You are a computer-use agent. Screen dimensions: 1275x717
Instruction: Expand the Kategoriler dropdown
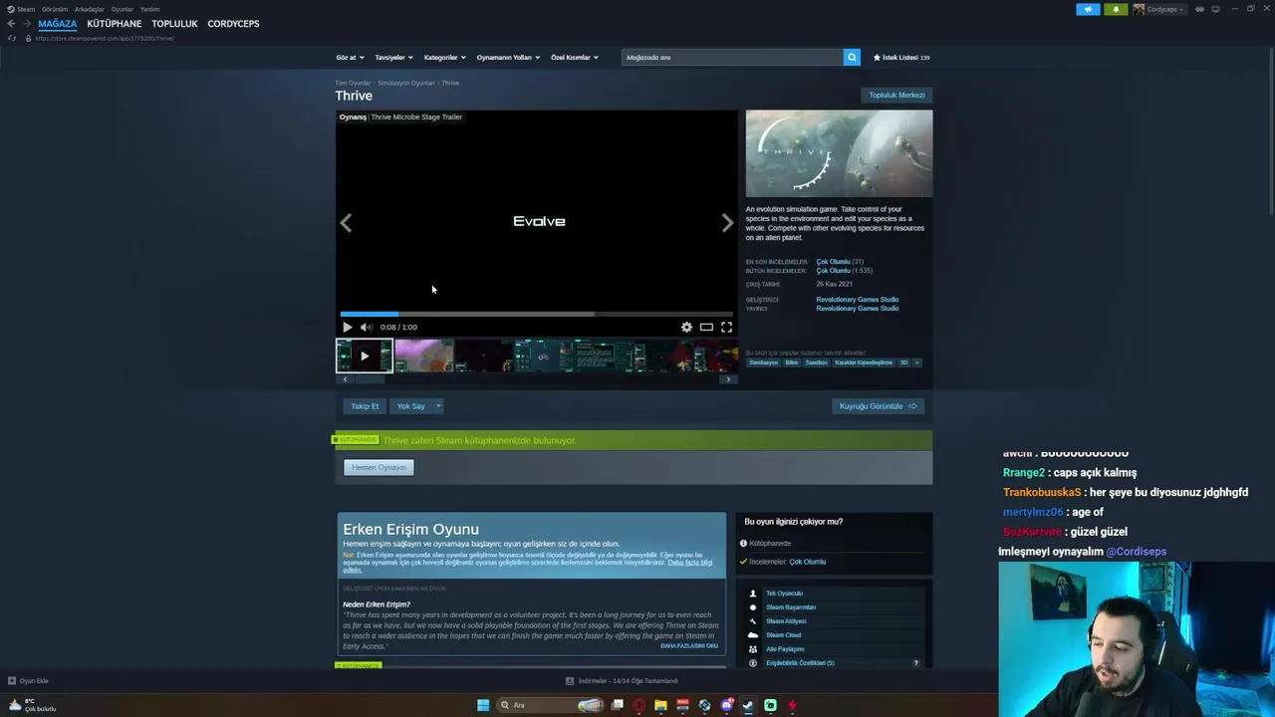(x=444, y=58)
